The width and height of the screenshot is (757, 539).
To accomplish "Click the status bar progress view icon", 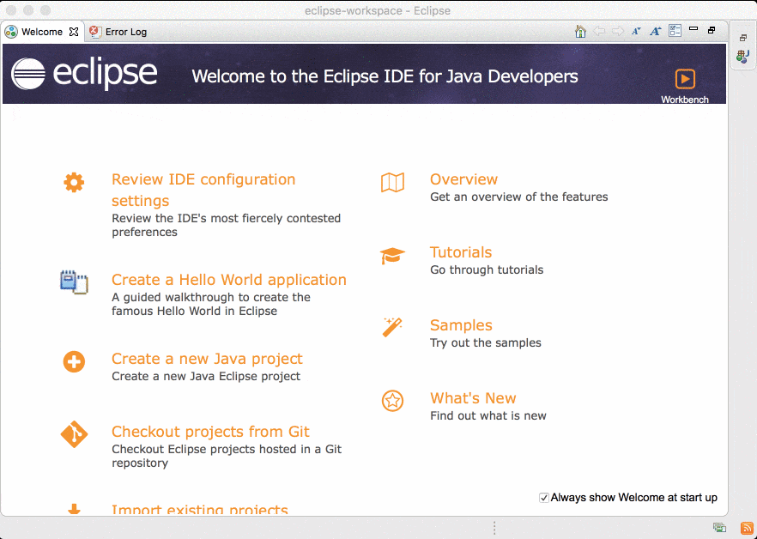I will click(x=719, y=528).
